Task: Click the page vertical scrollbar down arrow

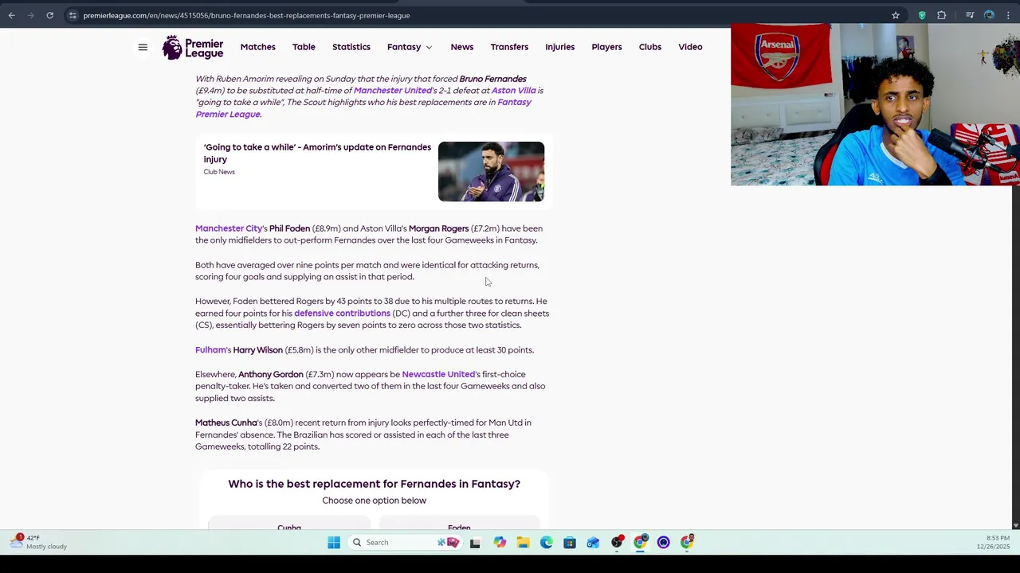Action: [x=1015, y=525]
